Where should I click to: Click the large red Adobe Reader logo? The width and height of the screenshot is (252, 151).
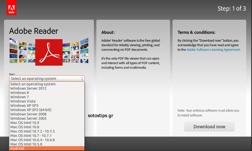point(49,52)
